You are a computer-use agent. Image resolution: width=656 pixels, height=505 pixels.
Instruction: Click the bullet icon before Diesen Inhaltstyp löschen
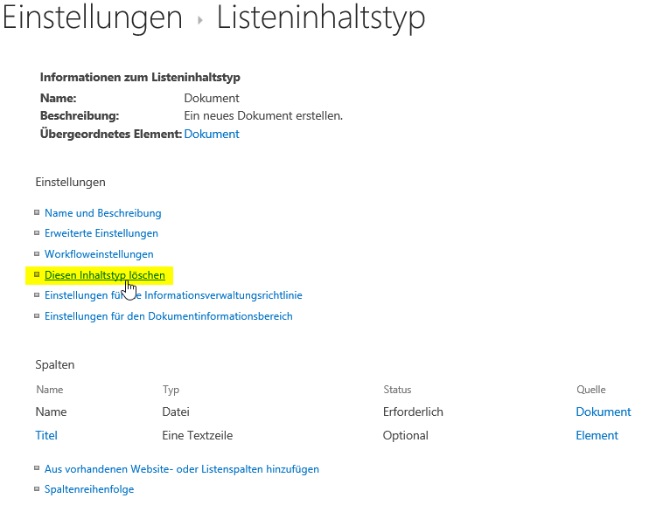pyautogui.click(x=37, y=274)
